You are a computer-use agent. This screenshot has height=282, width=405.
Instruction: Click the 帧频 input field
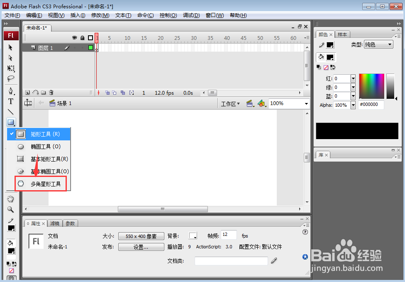[x=229, y=235]
